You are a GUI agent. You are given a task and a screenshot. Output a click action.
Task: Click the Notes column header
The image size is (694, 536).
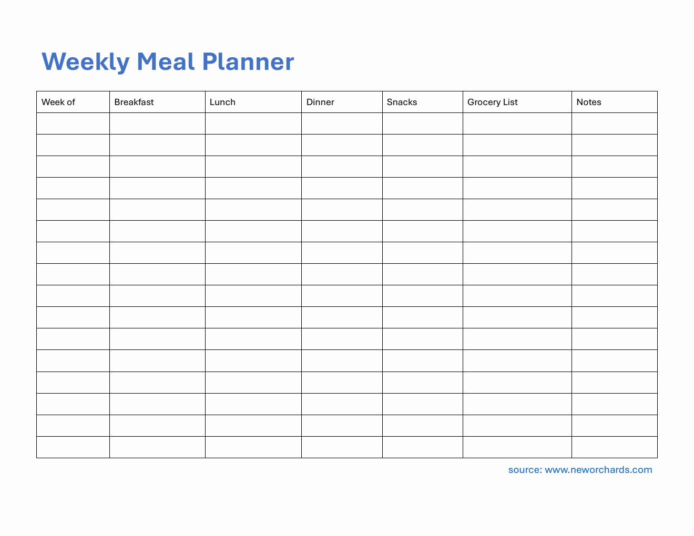[x=614, y=102]
